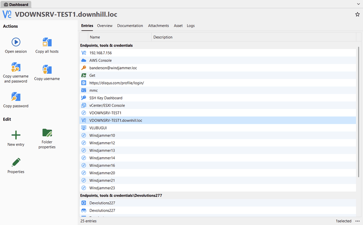This screenshot has width=363, height=225.
Task: Open the Documentation tab
Action: [x=130, y=26]
